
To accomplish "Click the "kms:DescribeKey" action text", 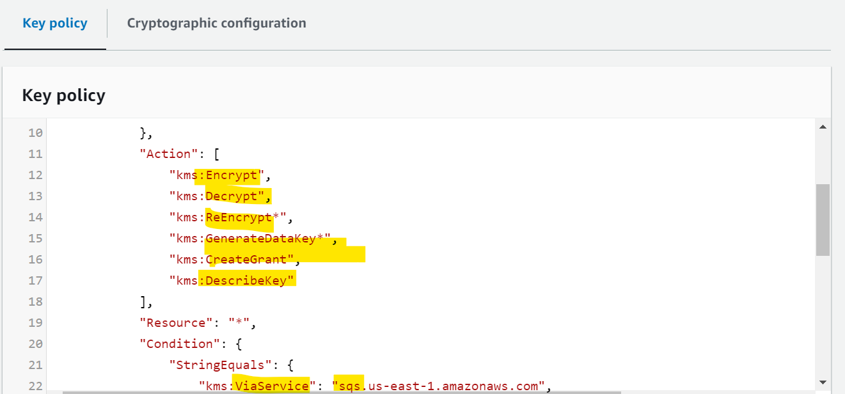I will click(232, 280).
